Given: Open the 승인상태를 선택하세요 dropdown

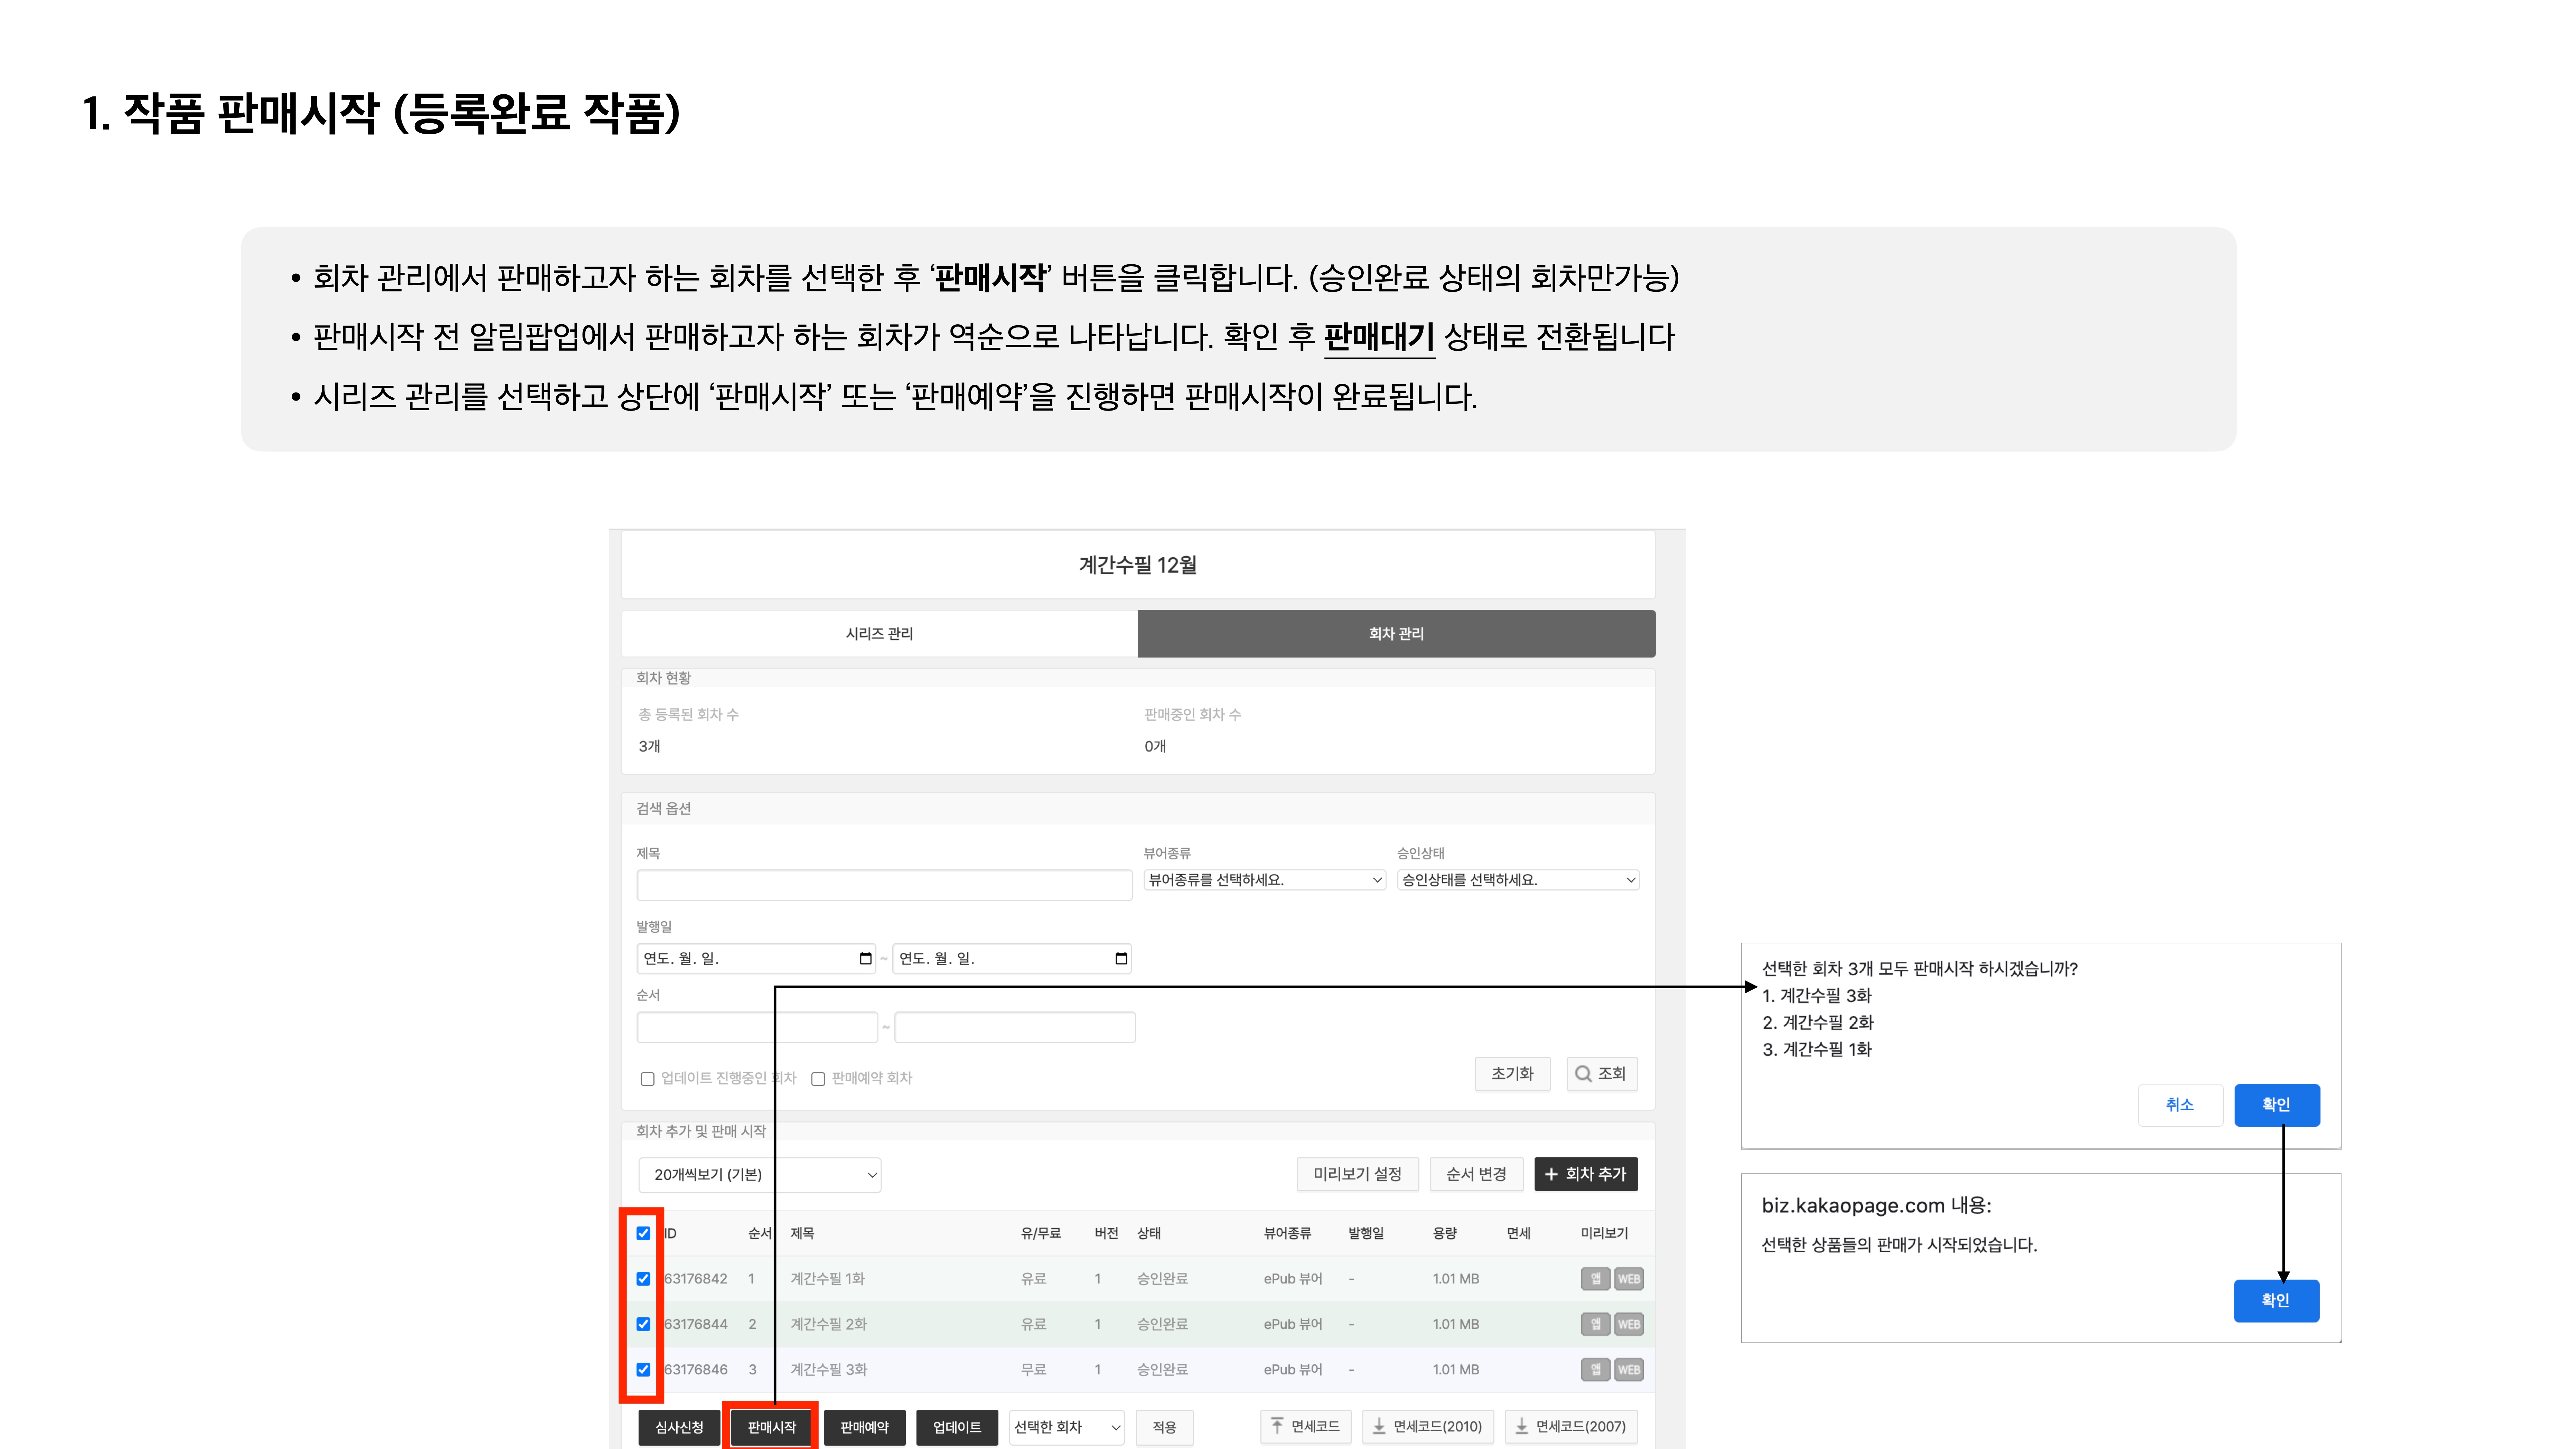Looking at the screenshot, I should click(1518, 880).
